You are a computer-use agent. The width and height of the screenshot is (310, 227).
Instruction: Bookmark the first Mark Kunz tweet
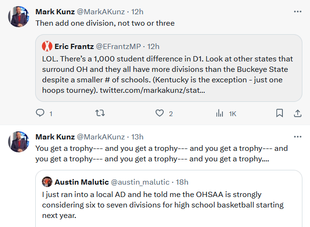click(x=280, y=113)
